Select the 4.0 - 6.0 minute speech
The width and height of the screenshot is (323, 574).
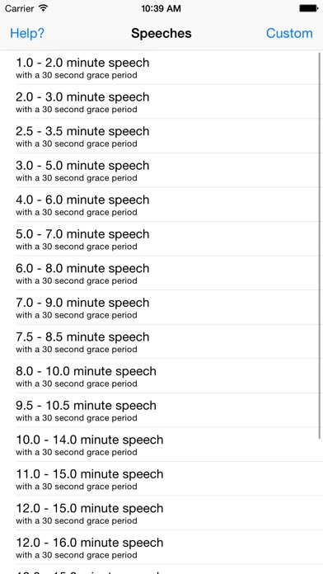(161, 205)
